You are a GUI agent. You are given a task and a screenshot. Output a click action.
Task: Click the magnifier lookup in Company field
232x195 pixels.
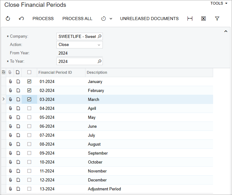pyautogui.click(x=99, y=36)
